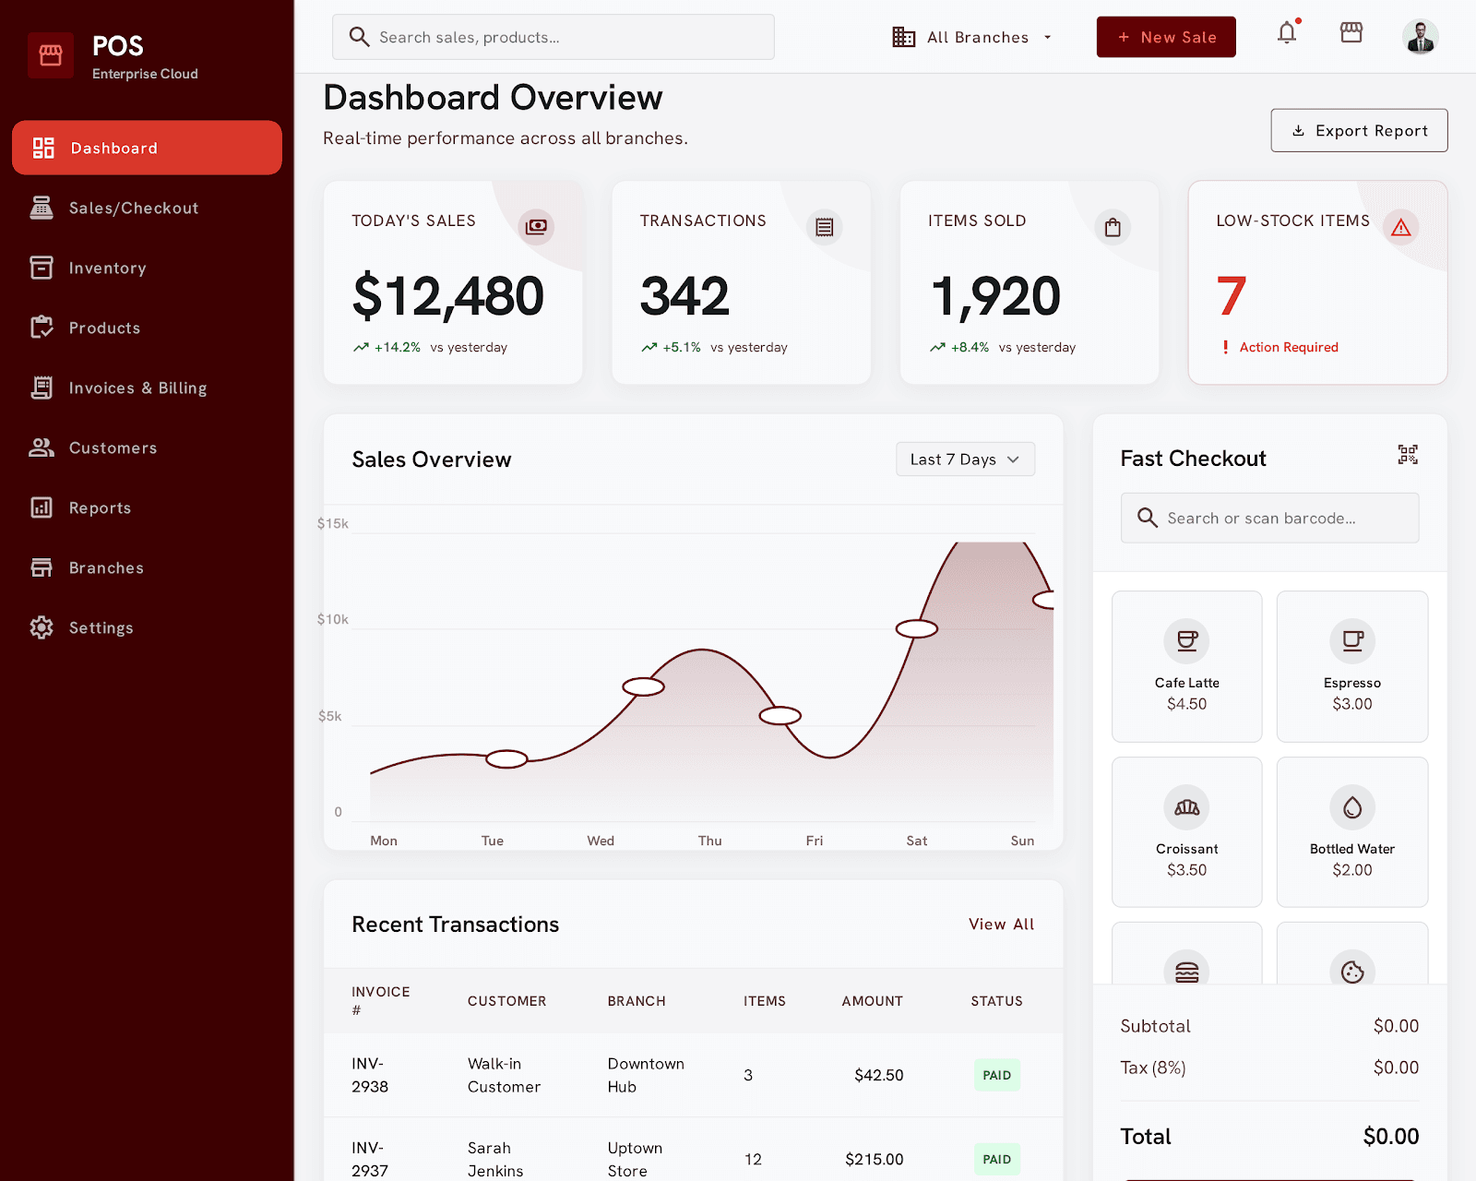1476x1181 pixels.
Task: Select the cookie product tile
Action: [1352, 954]
